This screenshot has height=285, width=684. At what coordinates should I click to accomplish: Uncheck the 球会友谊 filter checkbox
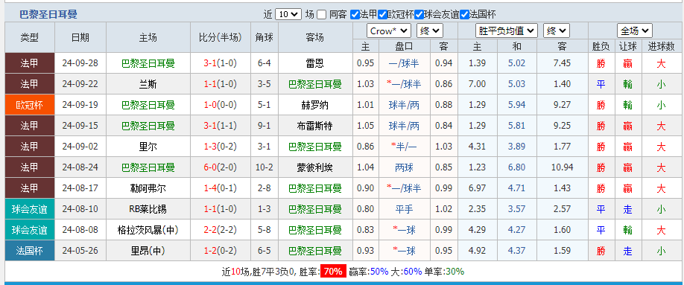point(419,15)
